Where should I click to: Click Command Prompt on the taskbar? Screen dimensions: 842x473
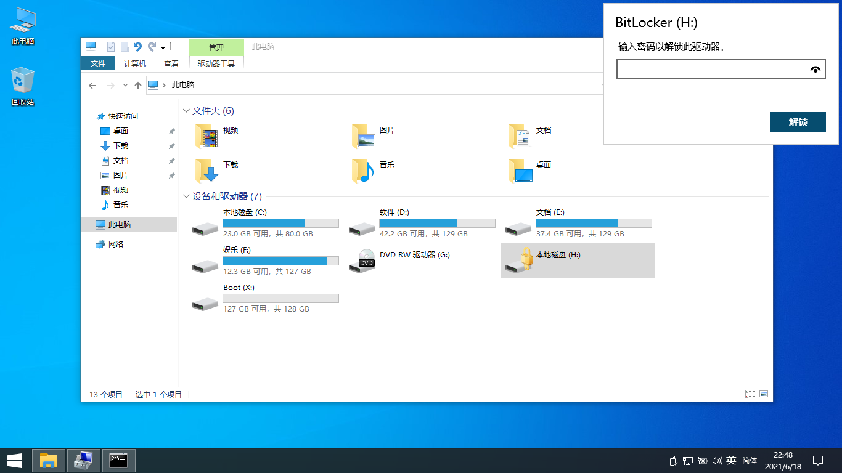click(x=118, y=460)
